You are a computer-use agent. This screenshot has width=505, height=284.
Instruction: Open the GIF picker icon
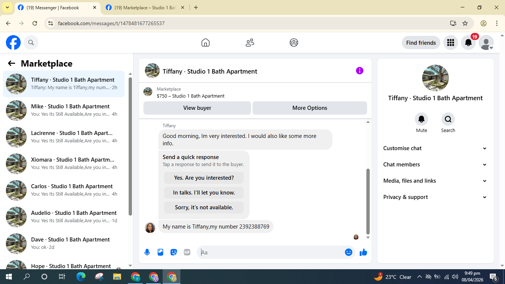coord(187,252)
